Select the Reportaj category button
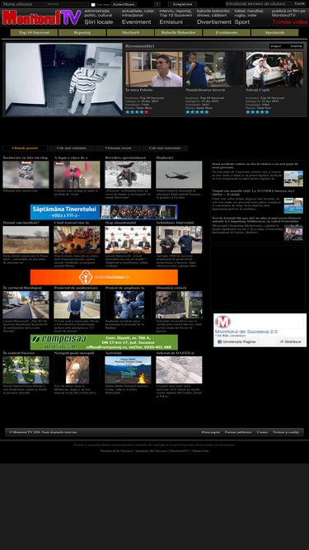The height and width of the screenshot is (550, 309). click(82, 33)
